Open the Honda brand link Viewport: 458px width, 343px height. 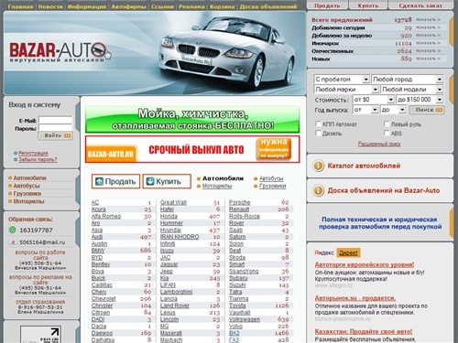[169, 216]
